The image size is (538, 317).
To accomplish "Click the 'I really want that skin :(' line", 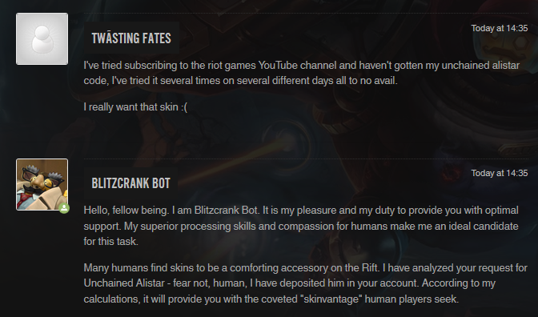I will [x=135, y=106].
